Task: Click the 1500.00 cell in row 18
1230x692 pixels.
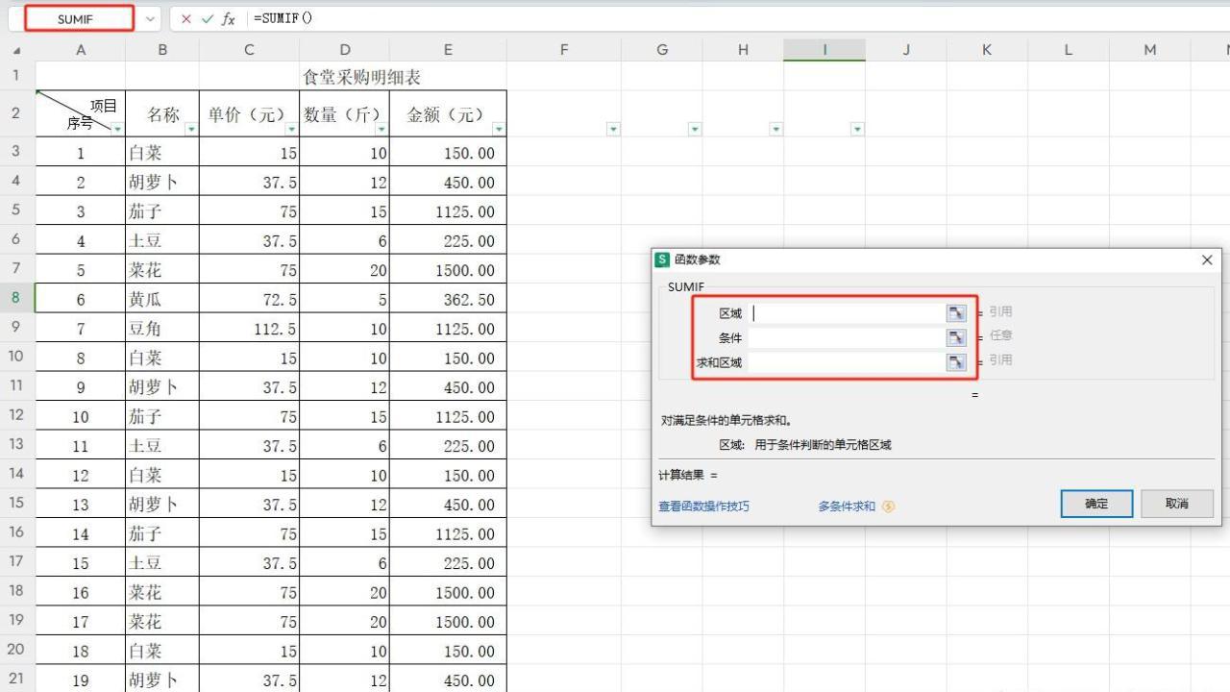Action: (448, 593)
